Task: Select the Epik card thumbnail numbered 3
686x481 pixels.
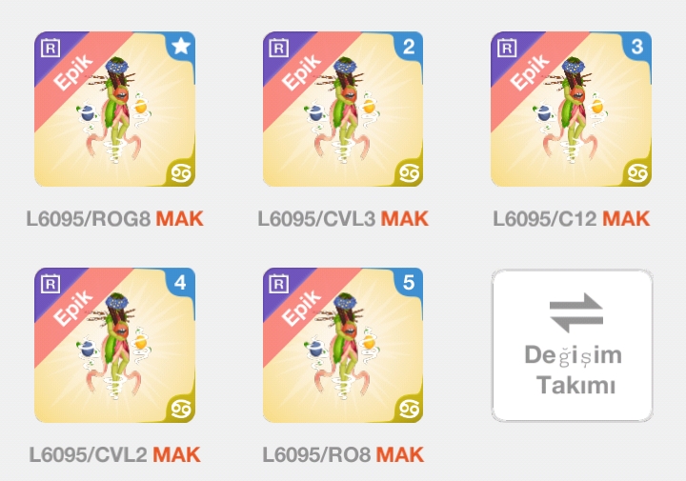Action: 572,109
